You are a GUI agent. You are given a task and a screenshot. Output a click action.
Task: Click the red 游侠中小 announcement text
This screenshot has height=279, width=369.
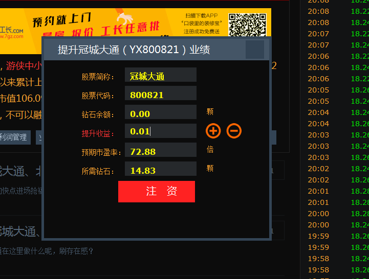coord(22,65)
